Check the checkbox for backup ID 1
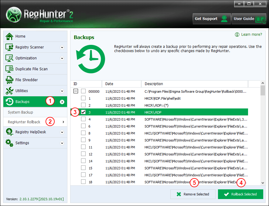This screenshot has width=269, height=206. tap(83, 98)
